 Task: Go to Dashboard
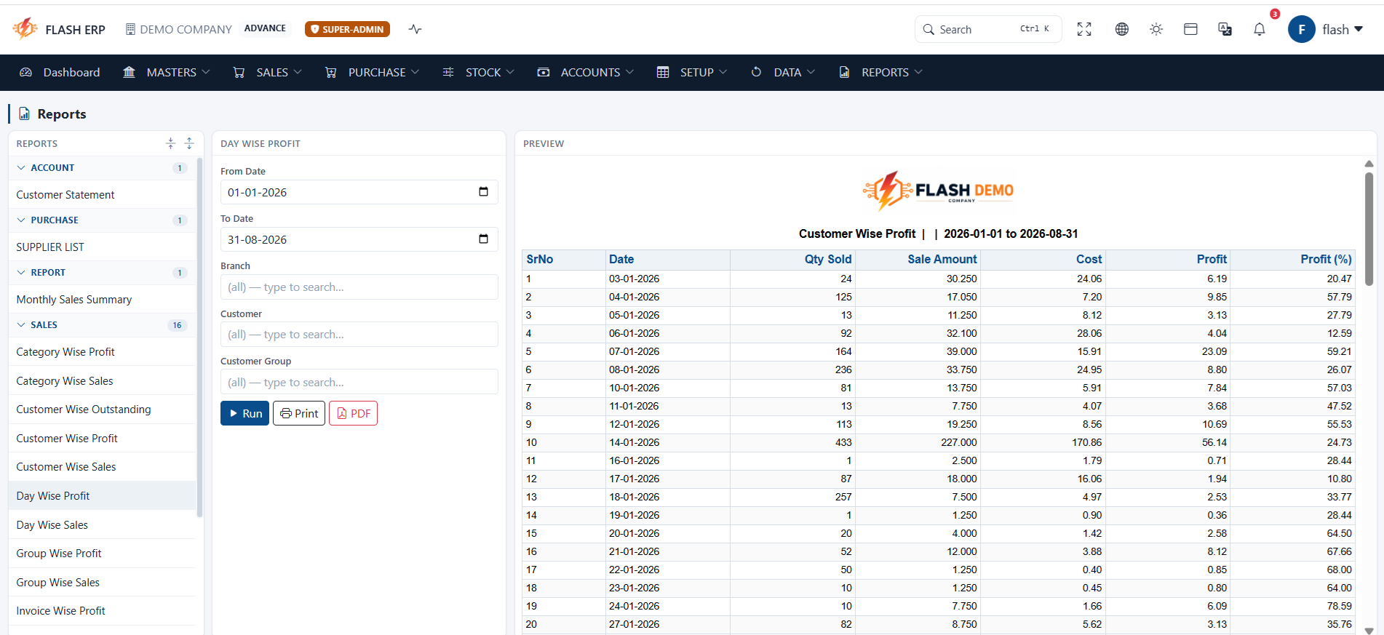tap(60, 72)
